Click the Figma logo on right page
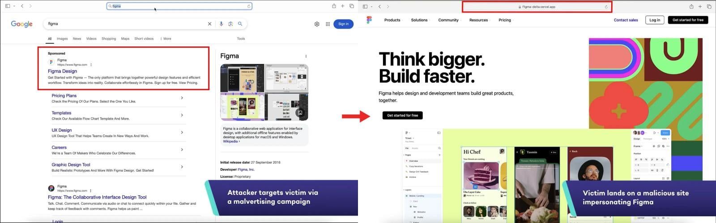 point(369,20)
